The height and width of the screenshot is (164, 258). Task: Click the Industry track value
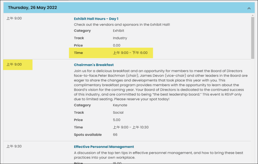pyautogui.click(x=120, y=38)
